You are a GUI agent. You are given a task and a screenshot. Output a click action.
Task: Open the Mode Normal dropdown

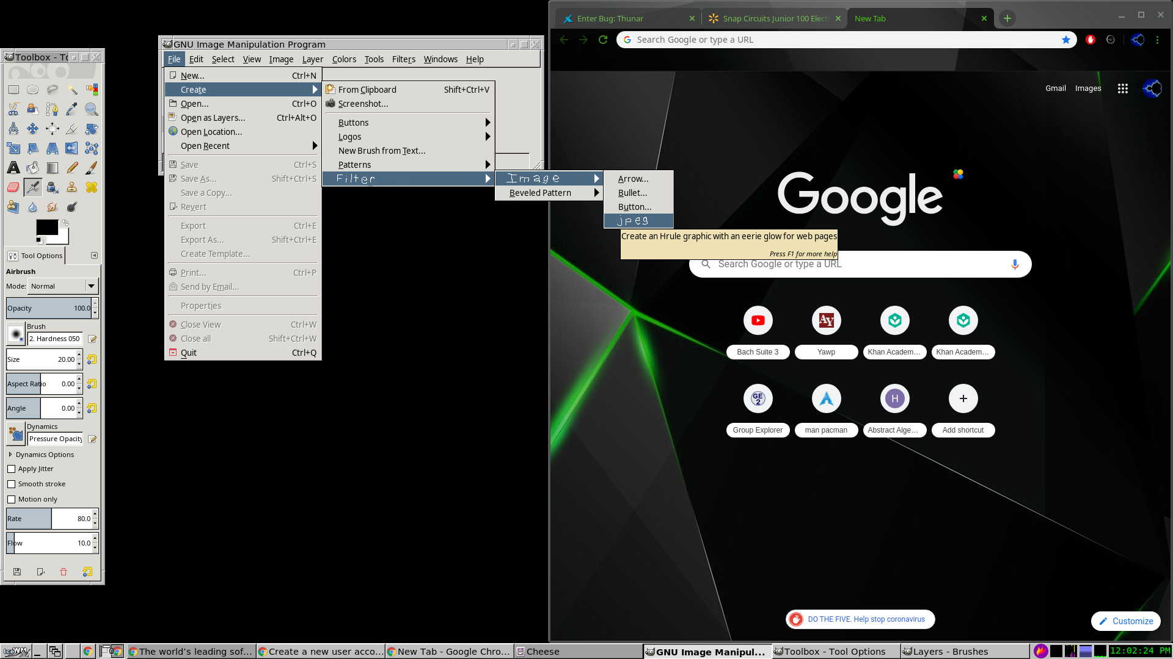click(64, 286)
